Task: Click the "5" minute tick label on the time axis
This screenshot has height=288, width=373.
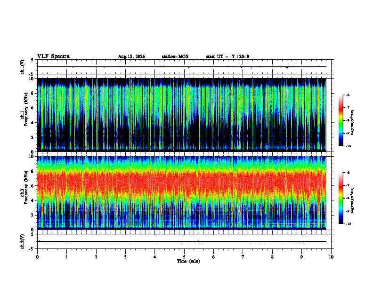Action: click(x=184, y=257)
